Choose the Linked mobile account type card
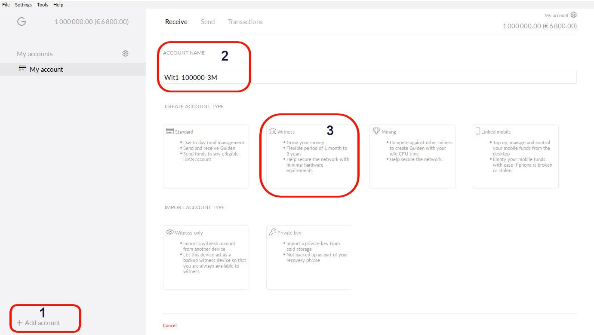 tap(516, 157)
